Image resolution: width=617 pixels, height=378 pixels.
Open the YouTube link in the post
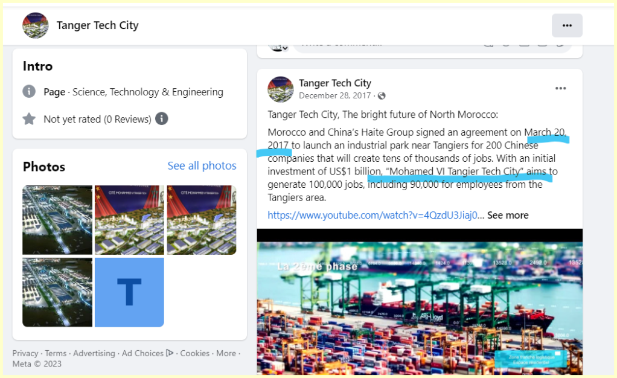(372, 215)
